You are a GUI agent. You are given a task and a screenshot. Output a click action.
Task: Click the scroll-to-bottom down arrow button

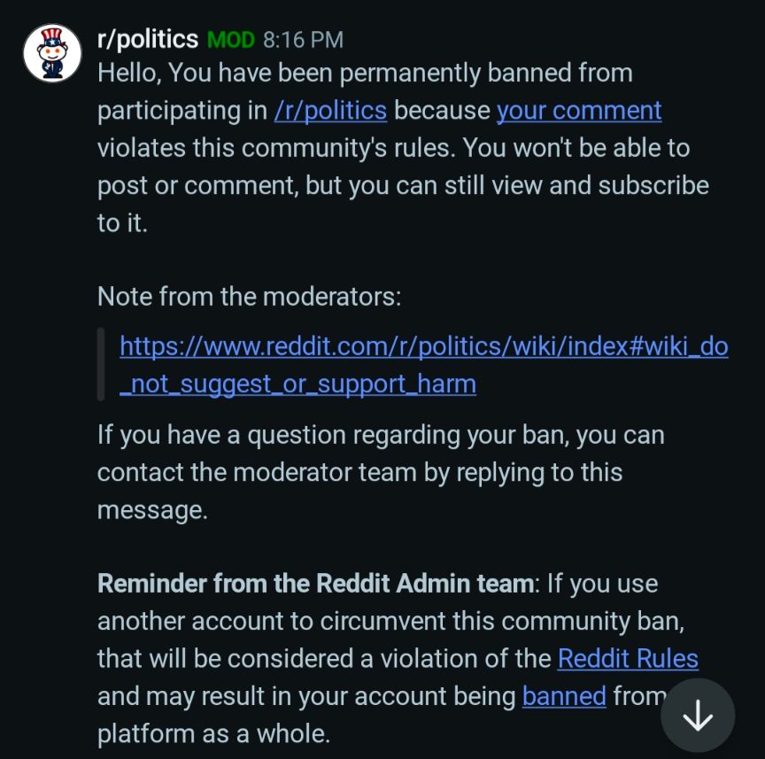pyautogui.click(x=698, y=716)
